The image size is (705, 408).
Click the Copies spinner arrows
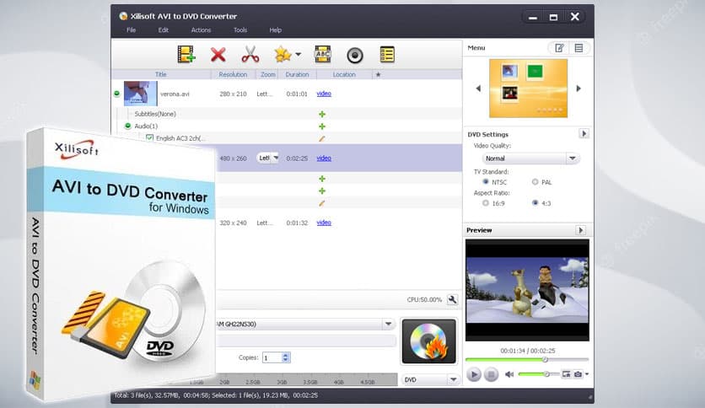286,357
